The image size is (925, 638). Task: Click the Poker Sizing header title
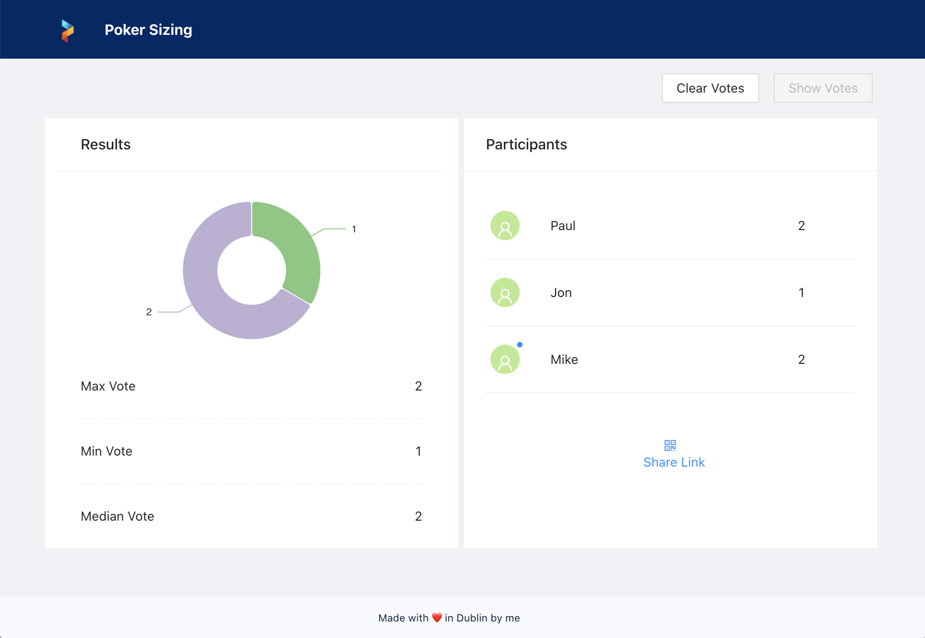tap(148, 30)
